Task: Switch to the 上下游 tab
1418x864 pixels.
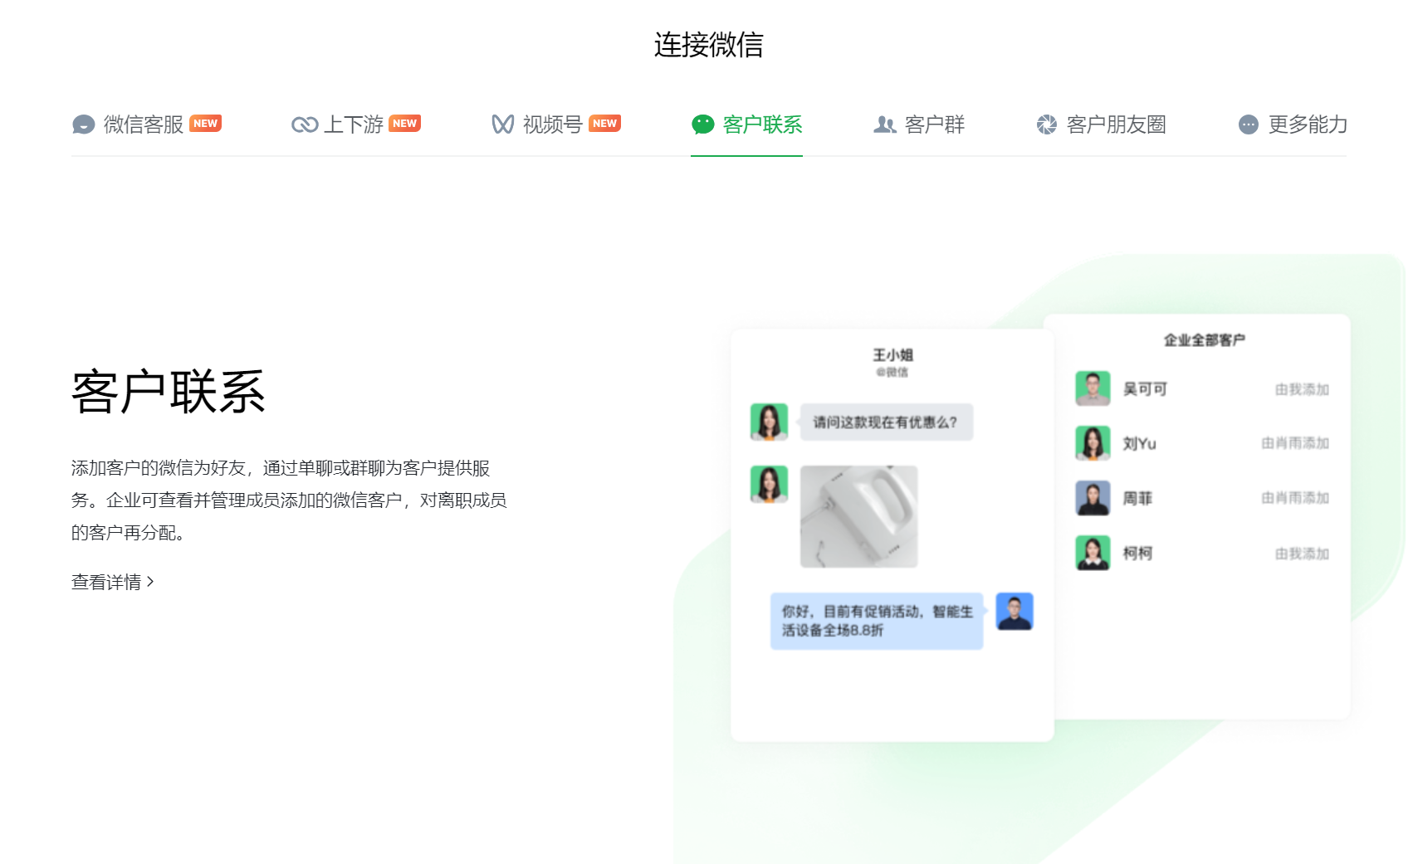Action: pyautogui.click(x=356, y=124)
